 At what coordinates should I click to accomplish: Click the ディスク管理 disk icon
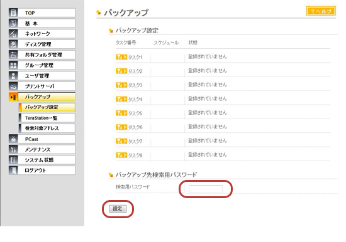pos(13,45)
